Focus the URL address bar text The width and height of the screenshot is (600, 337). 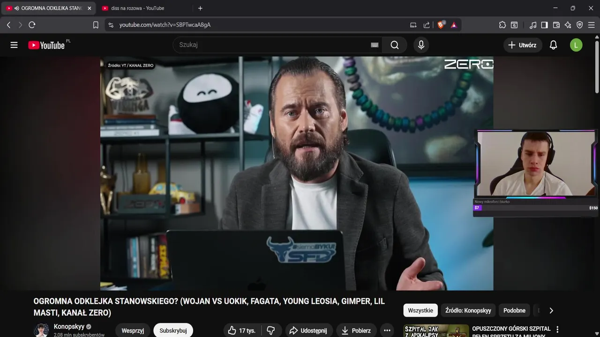165,25
